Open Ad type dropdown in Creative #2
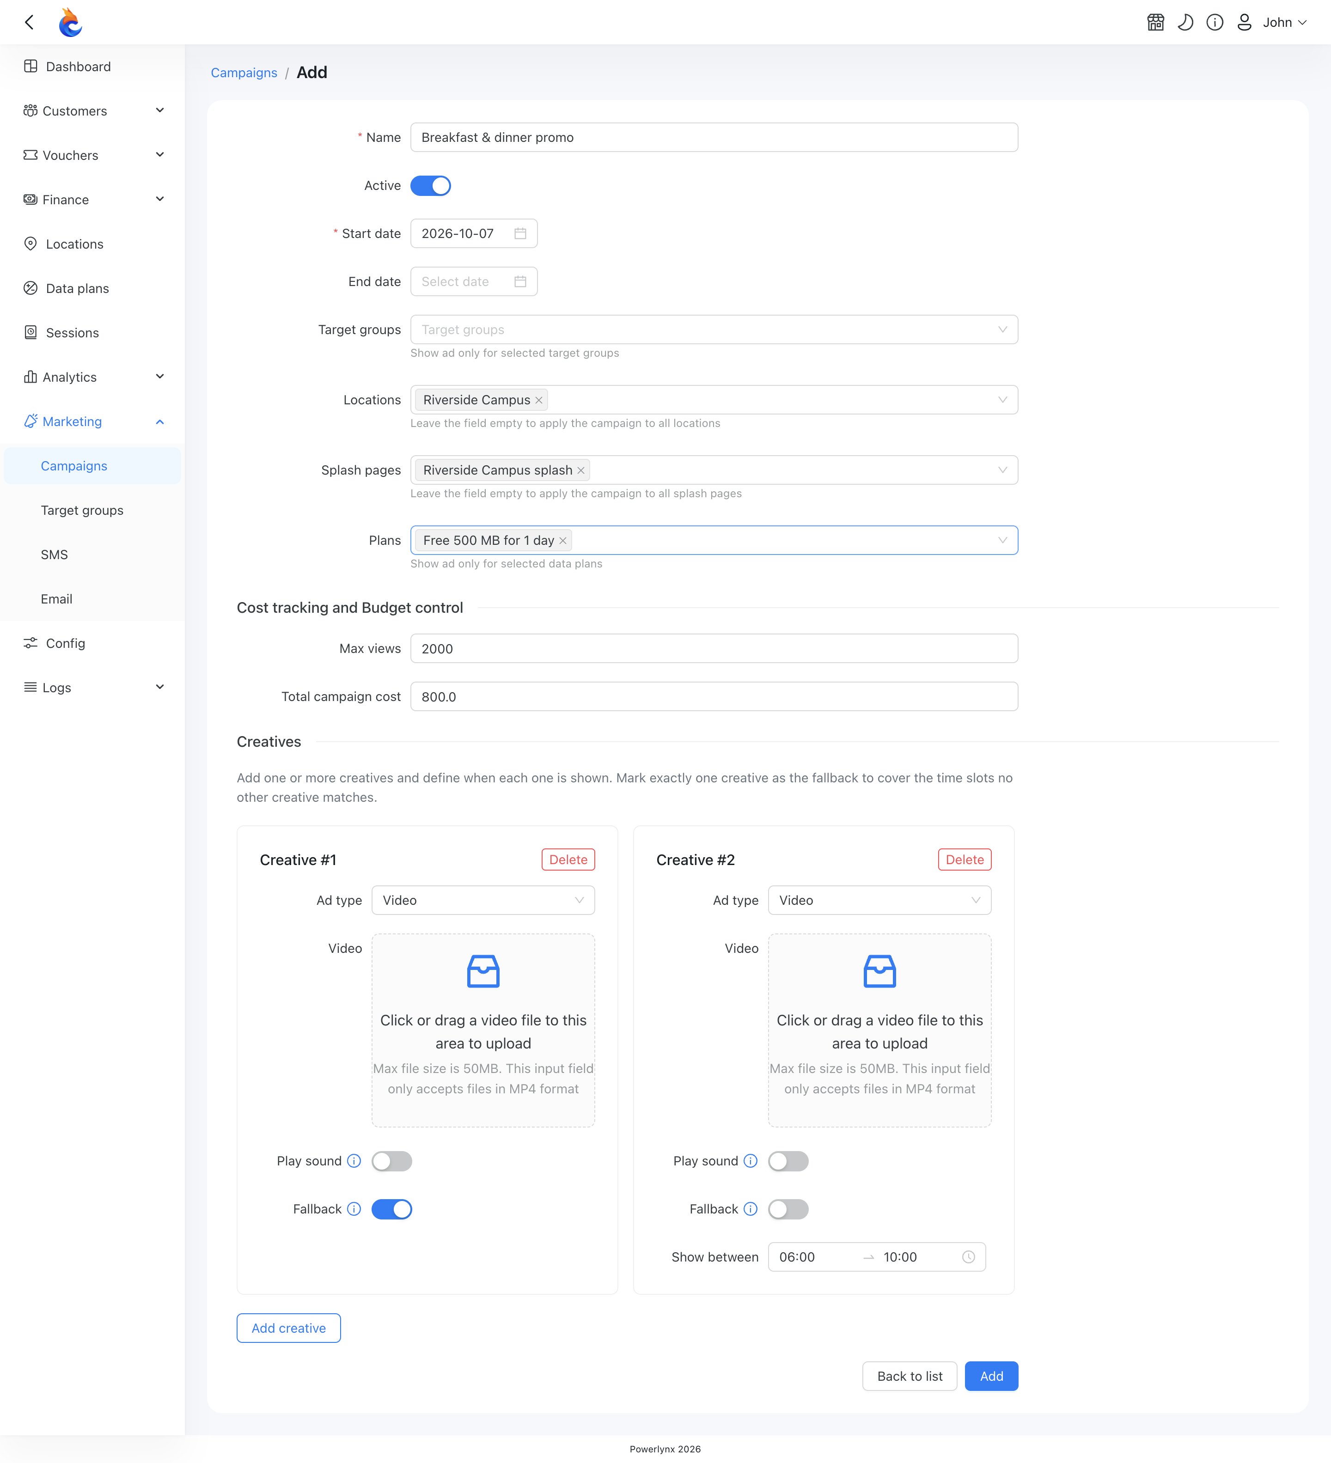This screenshot has width=1331, height=1463. pyautogui.click(x=879, y=900)
